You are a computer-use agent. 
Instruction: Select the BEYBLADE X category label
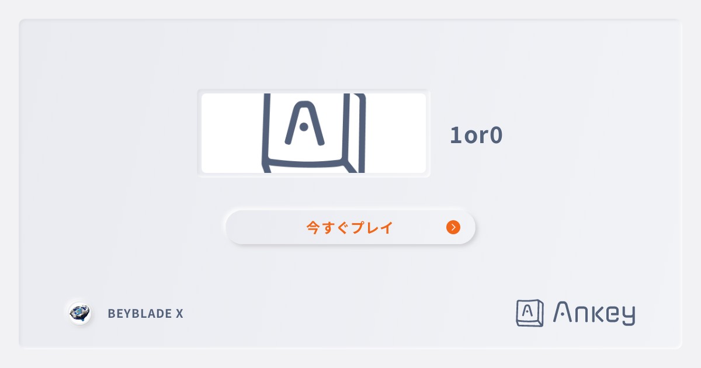click(x=145, y=313)
